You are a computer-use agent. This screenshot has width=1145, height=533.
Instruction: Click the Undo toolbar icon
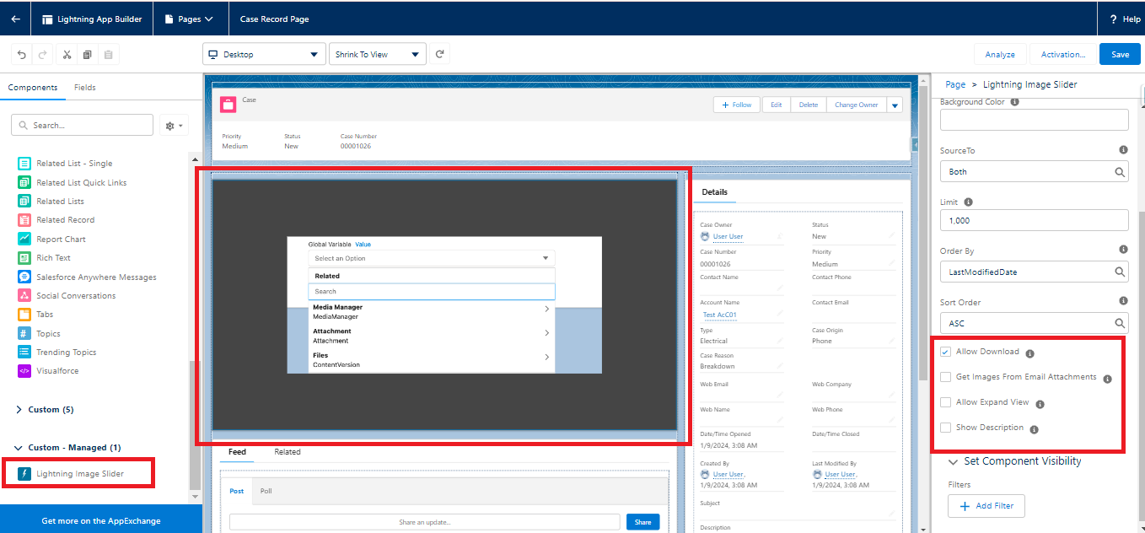click(x=22, y=55)
